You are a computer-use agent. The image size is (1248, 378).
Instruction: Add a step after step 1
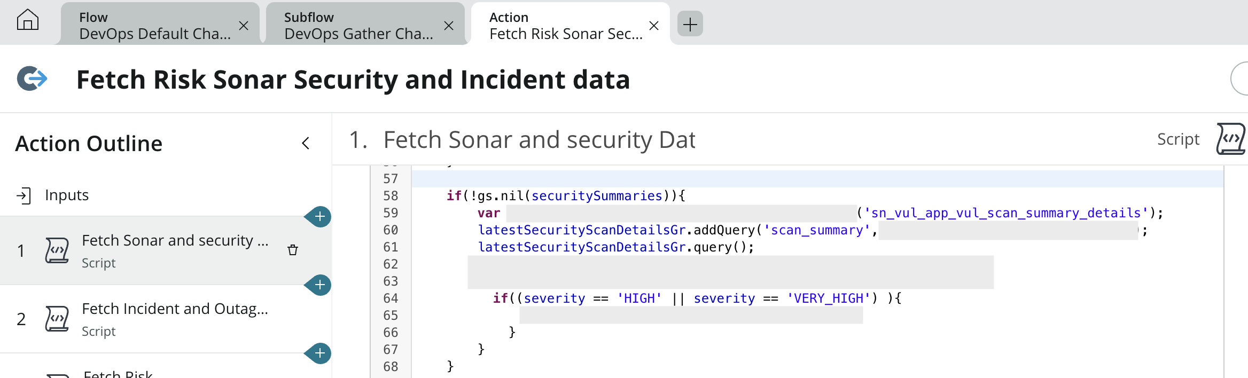click(x=319, y=285)
